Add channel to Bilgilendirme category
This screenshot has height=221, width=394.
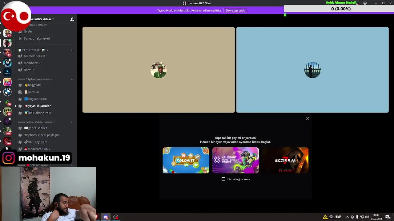click(x=72, y=79)
